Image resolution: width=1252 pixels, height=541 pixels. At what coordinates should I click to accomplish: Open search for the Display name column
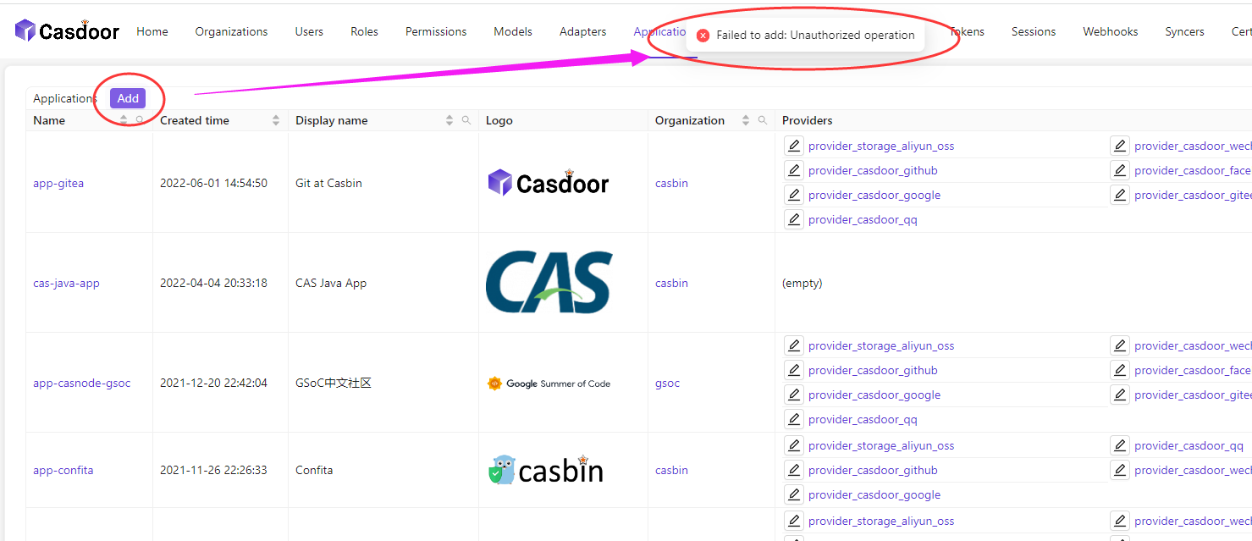point(465,119)
